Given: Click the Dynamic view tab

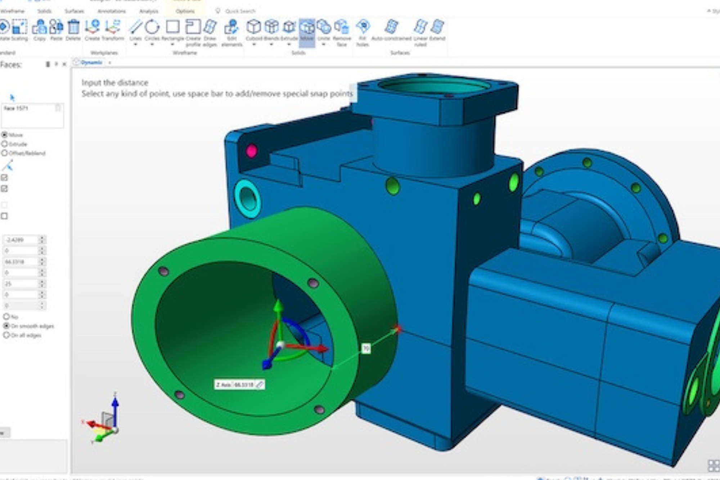Looking at the screenshot, I should coord(91,63).
